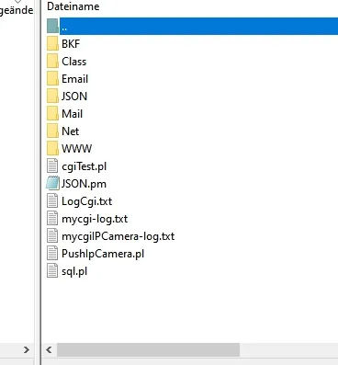338x365 pixels.
Task: Select the PushIpCamera.pl file name
Action: click(103, 254)
